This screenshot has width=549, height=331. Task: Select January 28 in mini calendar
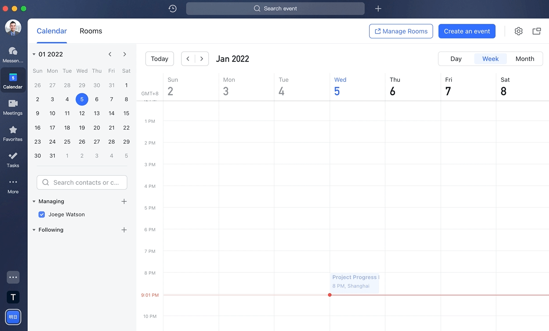[111, 142]
